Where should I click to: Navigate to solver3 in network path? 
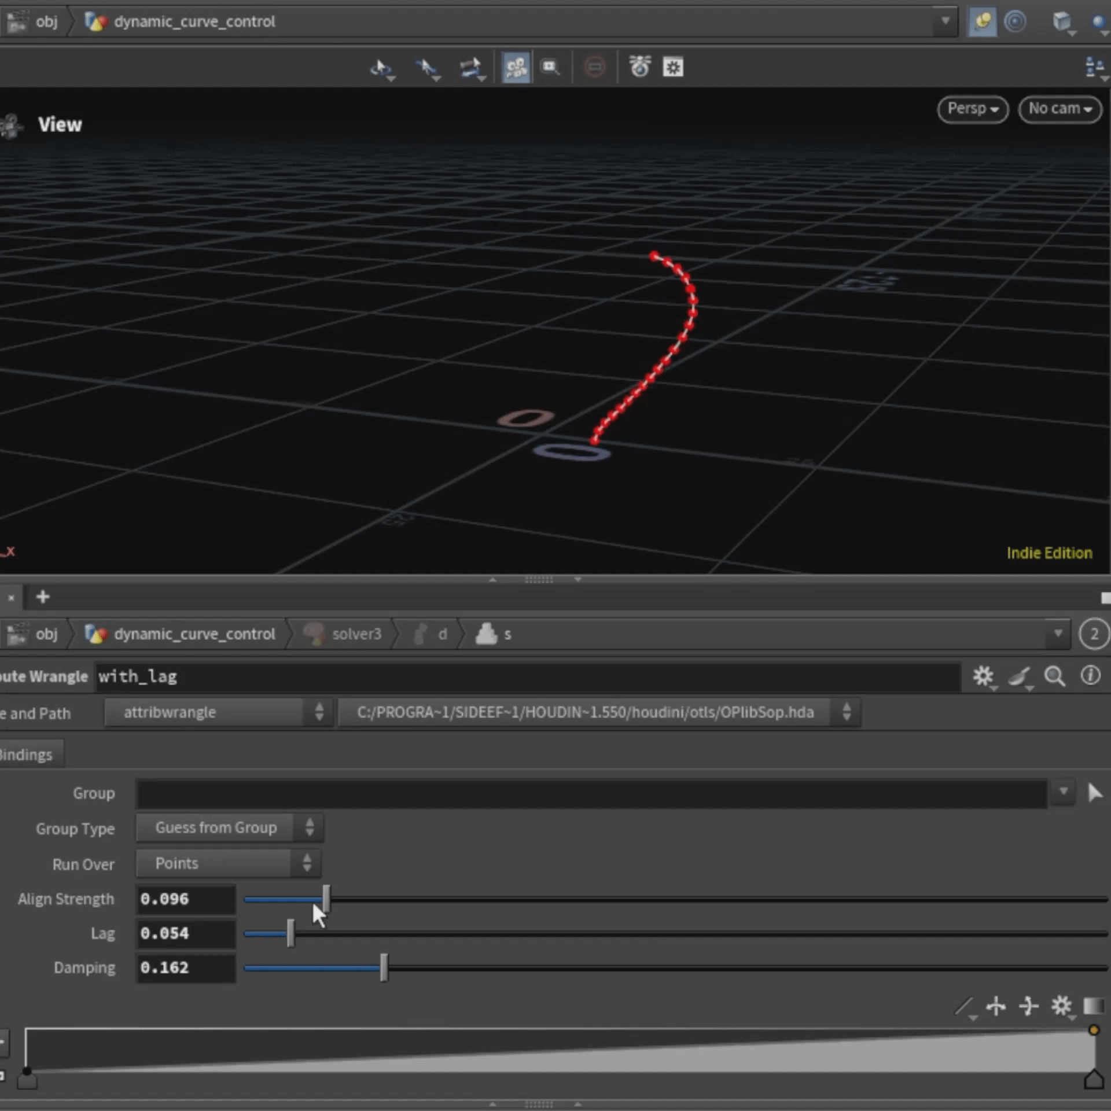coord(356,634)
